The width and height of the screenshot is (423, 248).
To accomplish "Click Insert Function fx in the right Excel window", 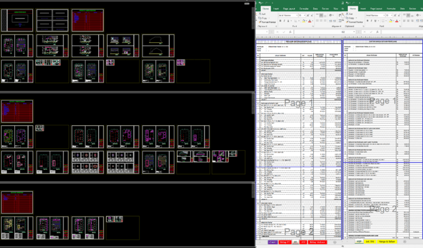I will coord(378,32).
